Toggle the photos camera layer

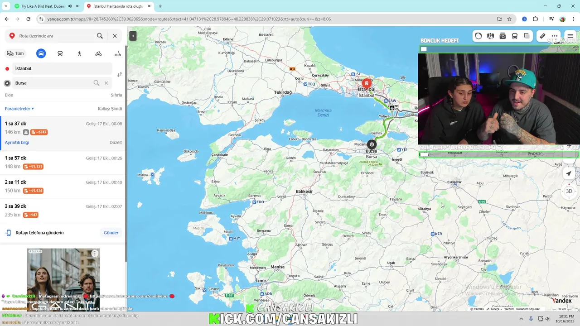[x=503, y=36]
